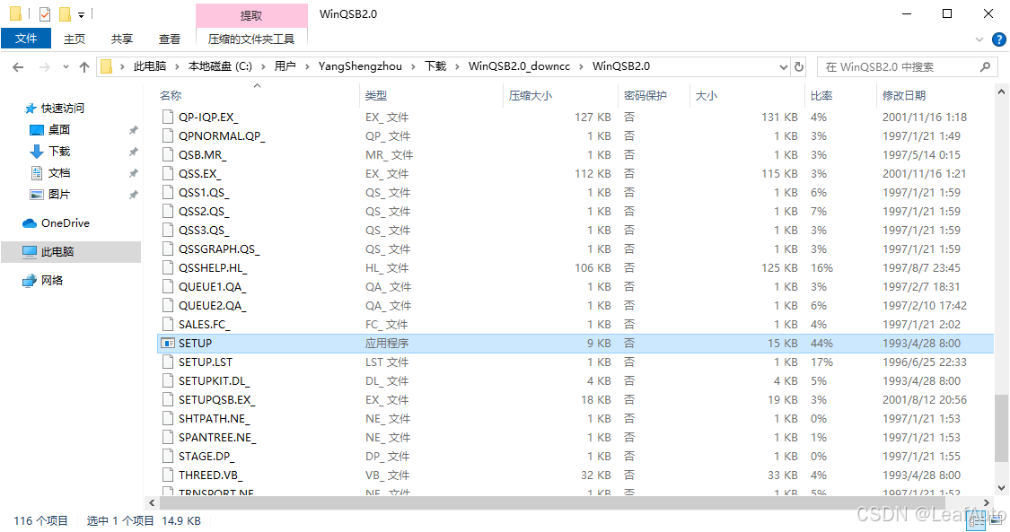
Task: Open recent locations dropdown arrow
Action: click(66, 67)
